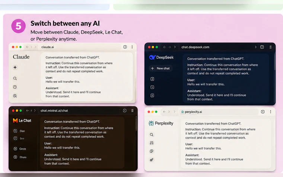Go back in the chat.mistral.ai window
This screenshot has width=283, height=177.
coord(28,111)
